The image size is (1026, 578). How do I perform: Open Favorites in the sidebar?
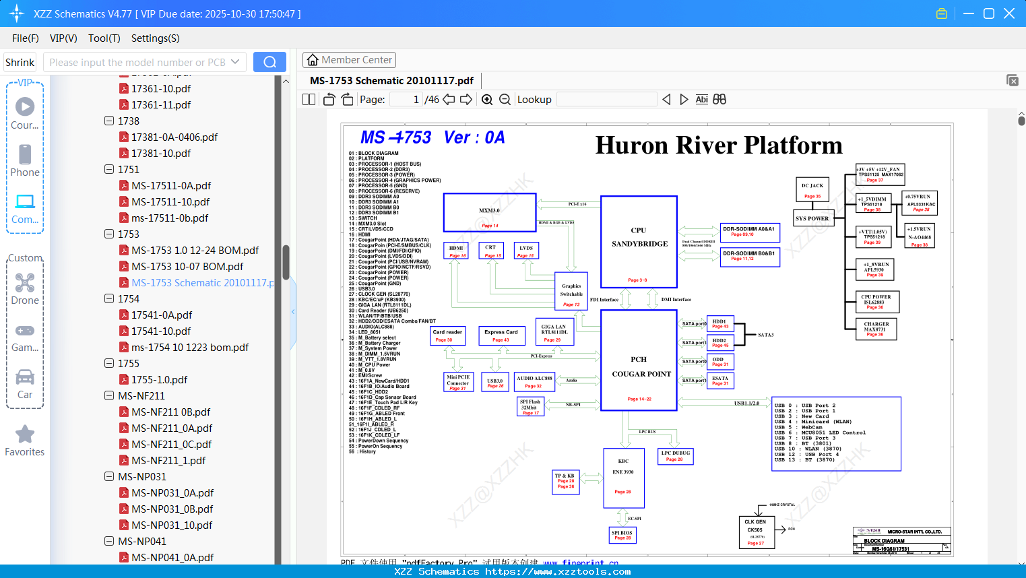[x=25, y=441]
